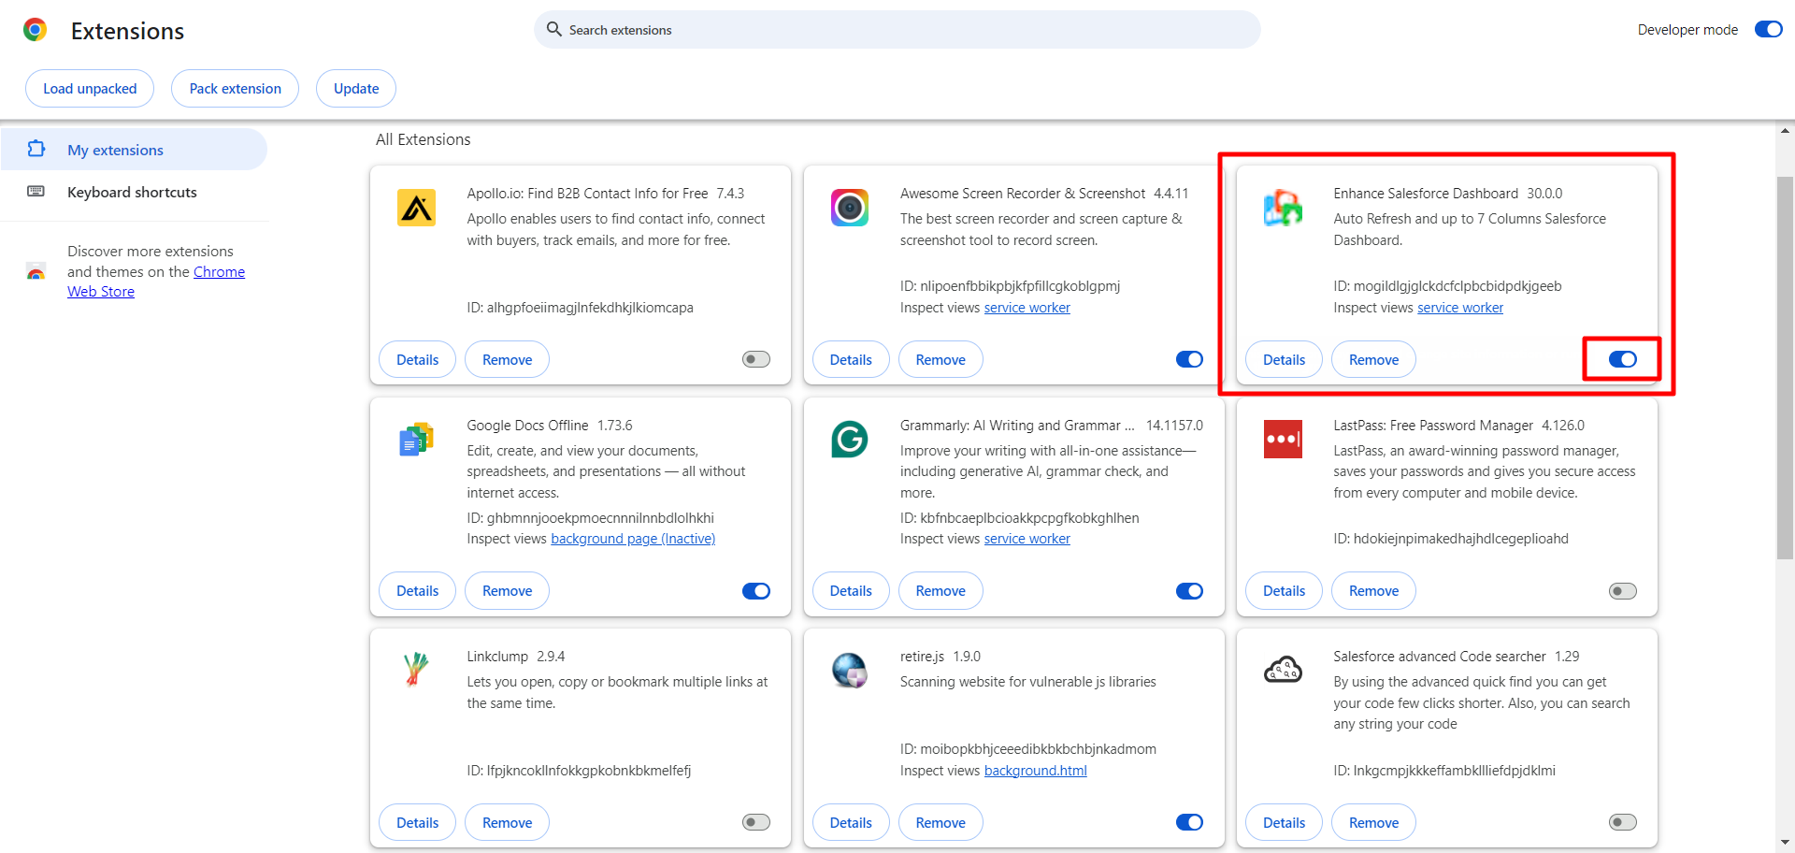Click the vertical scrollbar thumb

(x=1785, y=368)
